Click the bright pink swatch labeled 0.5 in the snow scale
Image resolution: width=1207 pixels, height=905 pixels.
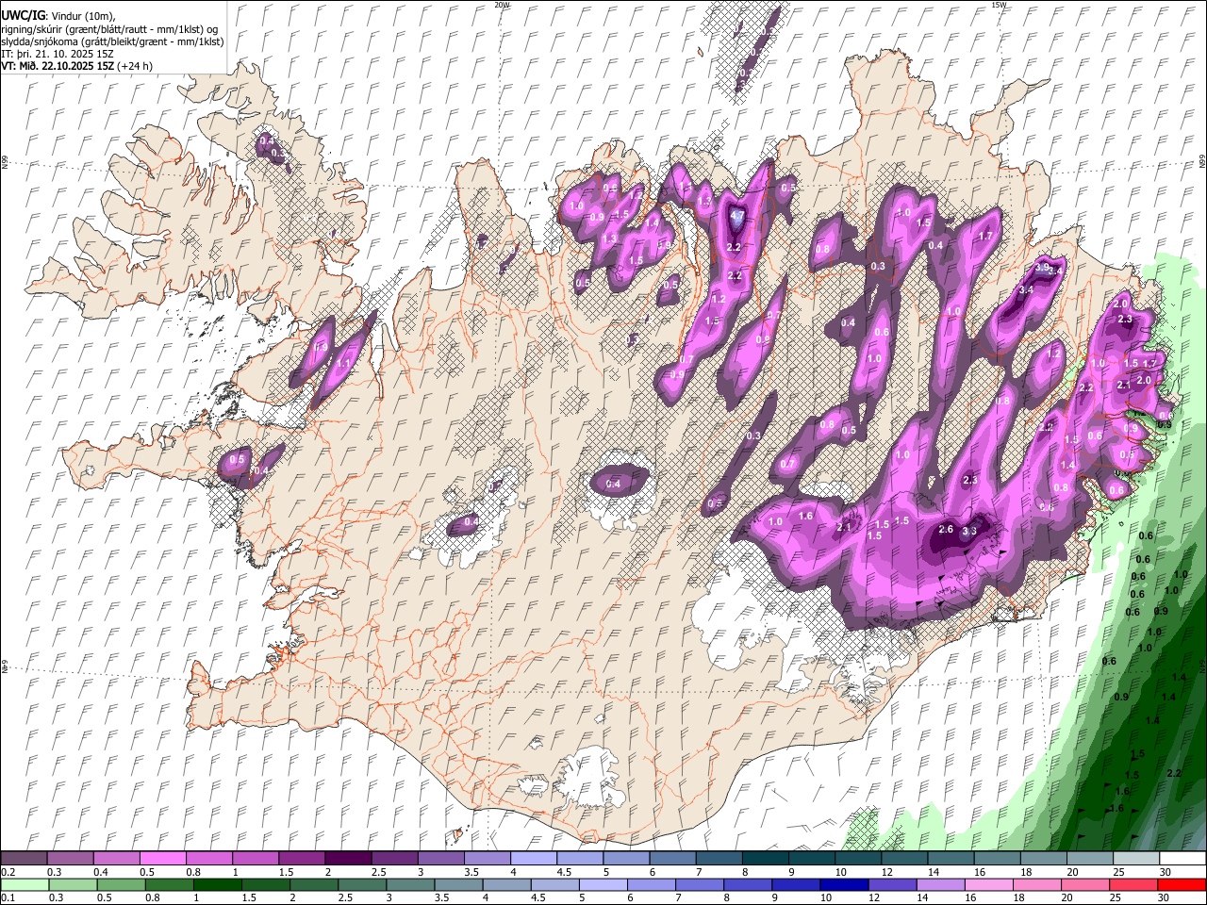(x=162, y=859)
